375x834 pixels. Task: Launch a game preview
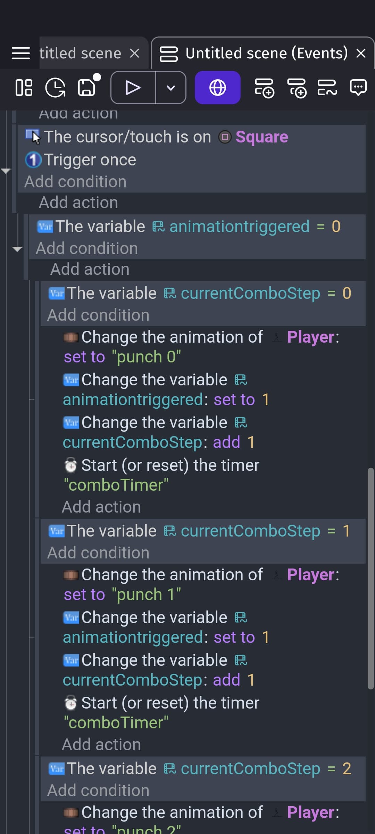[x=133, y=88]
